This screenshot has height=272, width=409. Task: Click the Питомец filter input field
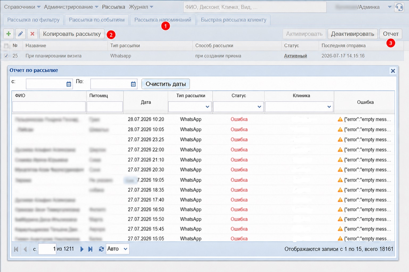105,107
